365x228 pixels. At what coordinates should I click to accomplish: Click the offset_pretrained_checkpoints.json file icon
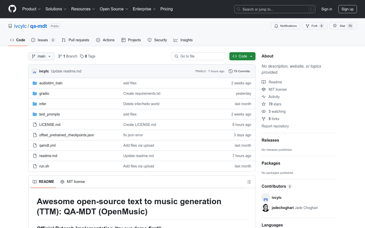[35, 135]
